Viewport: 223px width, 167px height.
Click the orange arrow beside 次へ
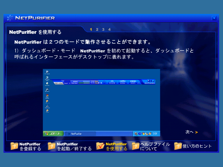(x=197, y=132)
